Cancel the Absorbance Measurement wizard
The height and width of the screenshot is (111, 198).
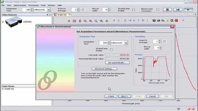coord(153,96)
